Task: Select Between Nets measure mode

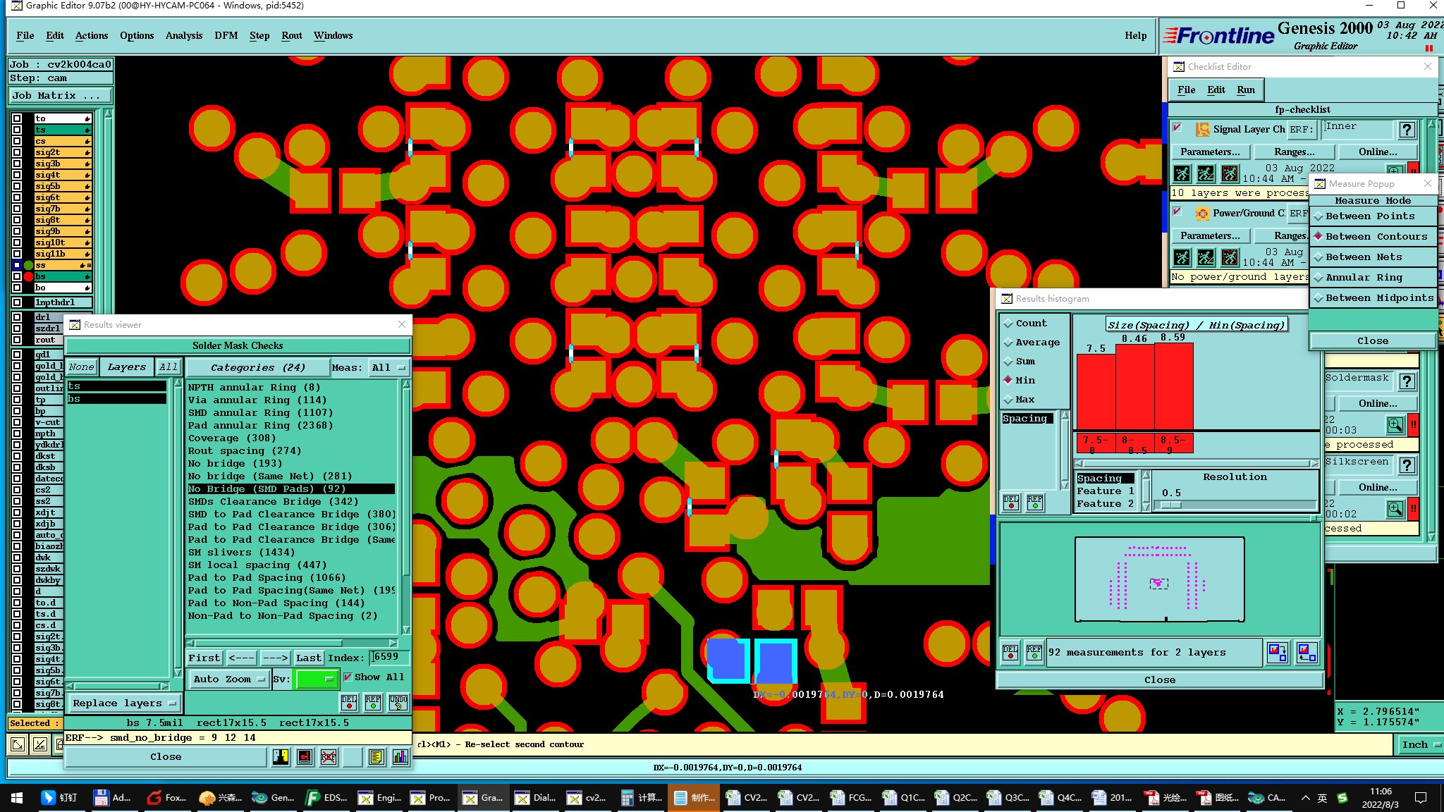Action: click(1372, 257)
